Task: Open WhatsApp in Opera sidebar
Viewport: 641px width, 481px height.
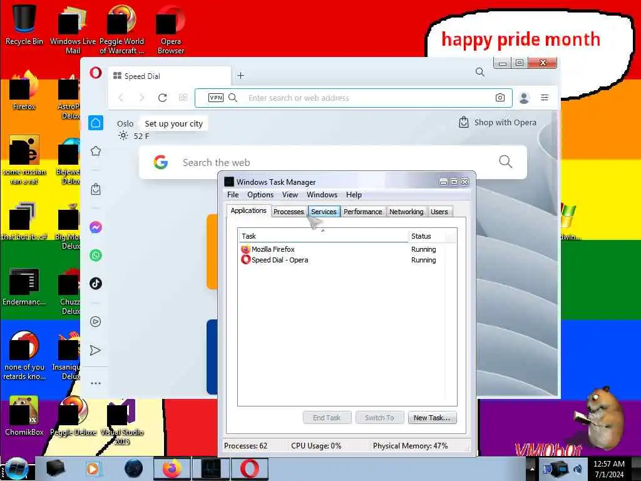Action: coord(96,256)
